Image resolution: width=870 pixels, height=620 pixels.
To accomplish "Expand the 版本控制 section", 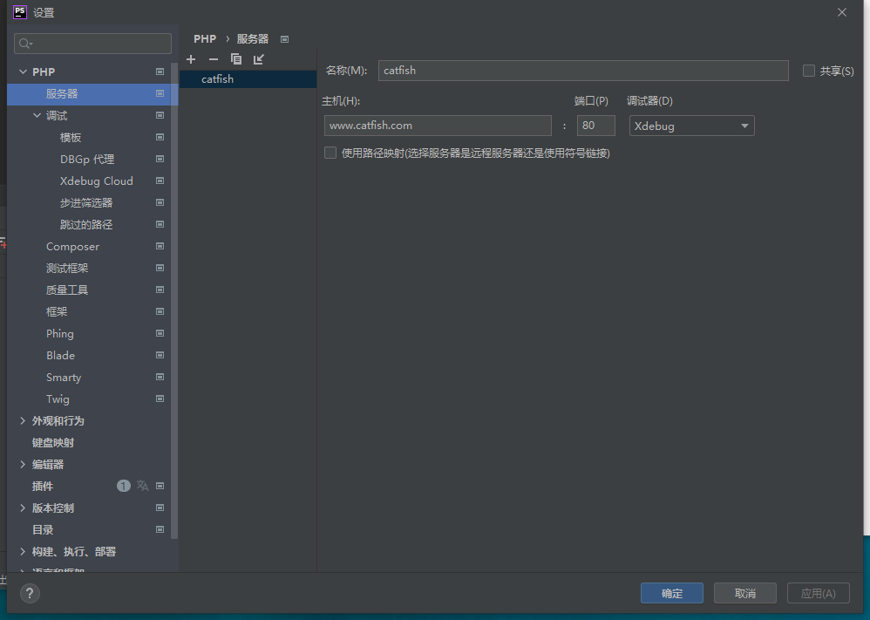I will 23,508.
